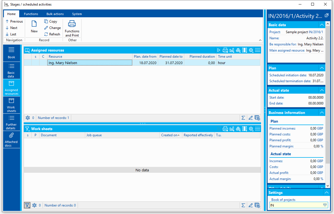Image resolution: width=334 pixels, height=214 pixels.
Task: Click edit pencil in Work sheets footer
Action: (x=250, y=205)
